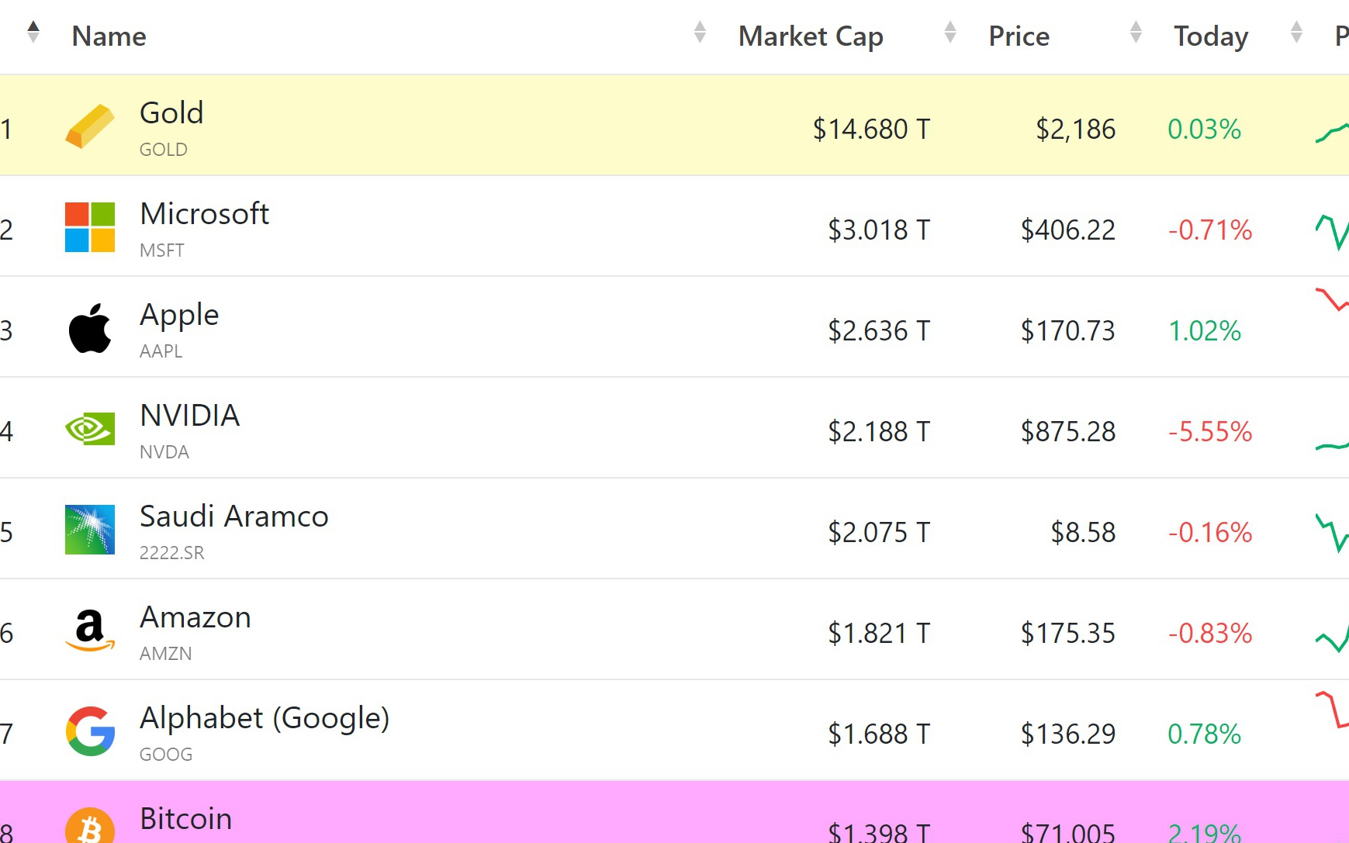Click Microsoft's $406.22 price
Viewport: 1349px width, 843px height.
tap(1068, 230)
